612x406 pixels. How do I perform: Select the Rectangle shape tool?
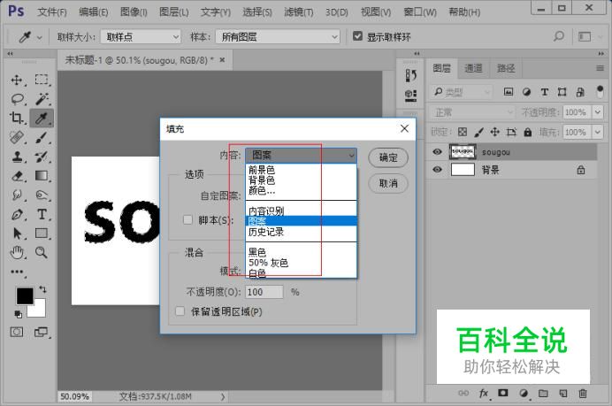pos(42,233)
